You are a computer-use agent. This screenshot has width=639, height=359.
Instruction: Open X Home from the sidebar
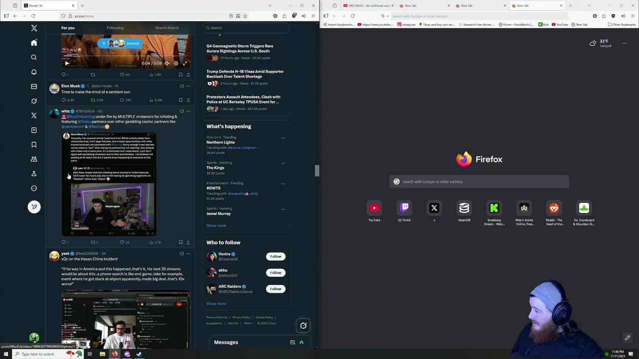point(34,43)
